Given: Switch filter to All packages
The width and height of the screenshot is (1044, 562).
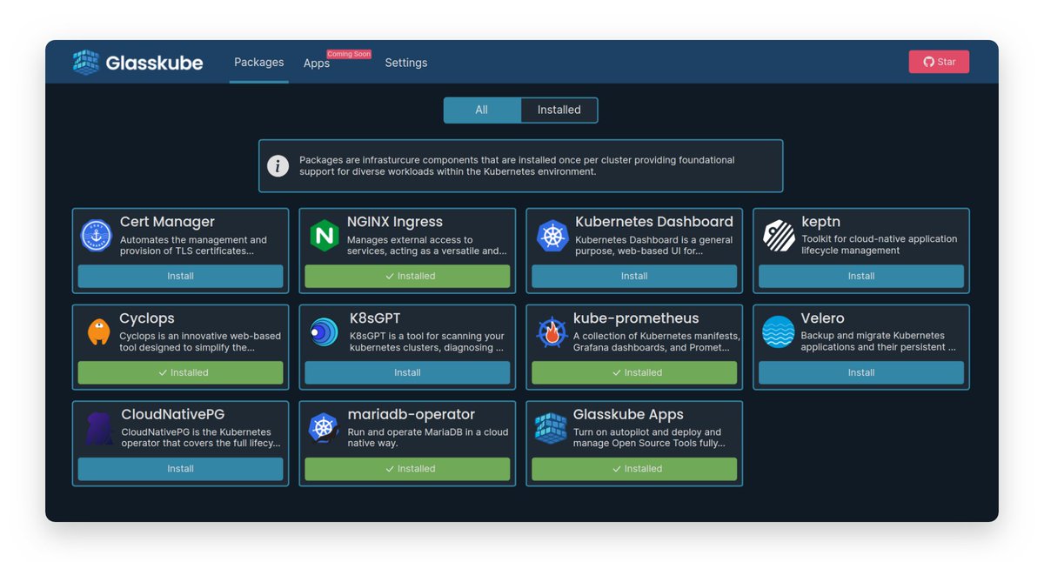Looking at the screenshot, I should [482, 110].
